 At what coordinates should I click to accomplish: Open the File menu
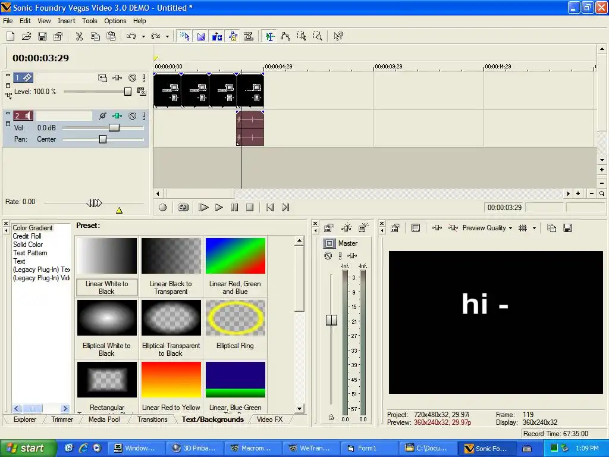tap(8, 21)
